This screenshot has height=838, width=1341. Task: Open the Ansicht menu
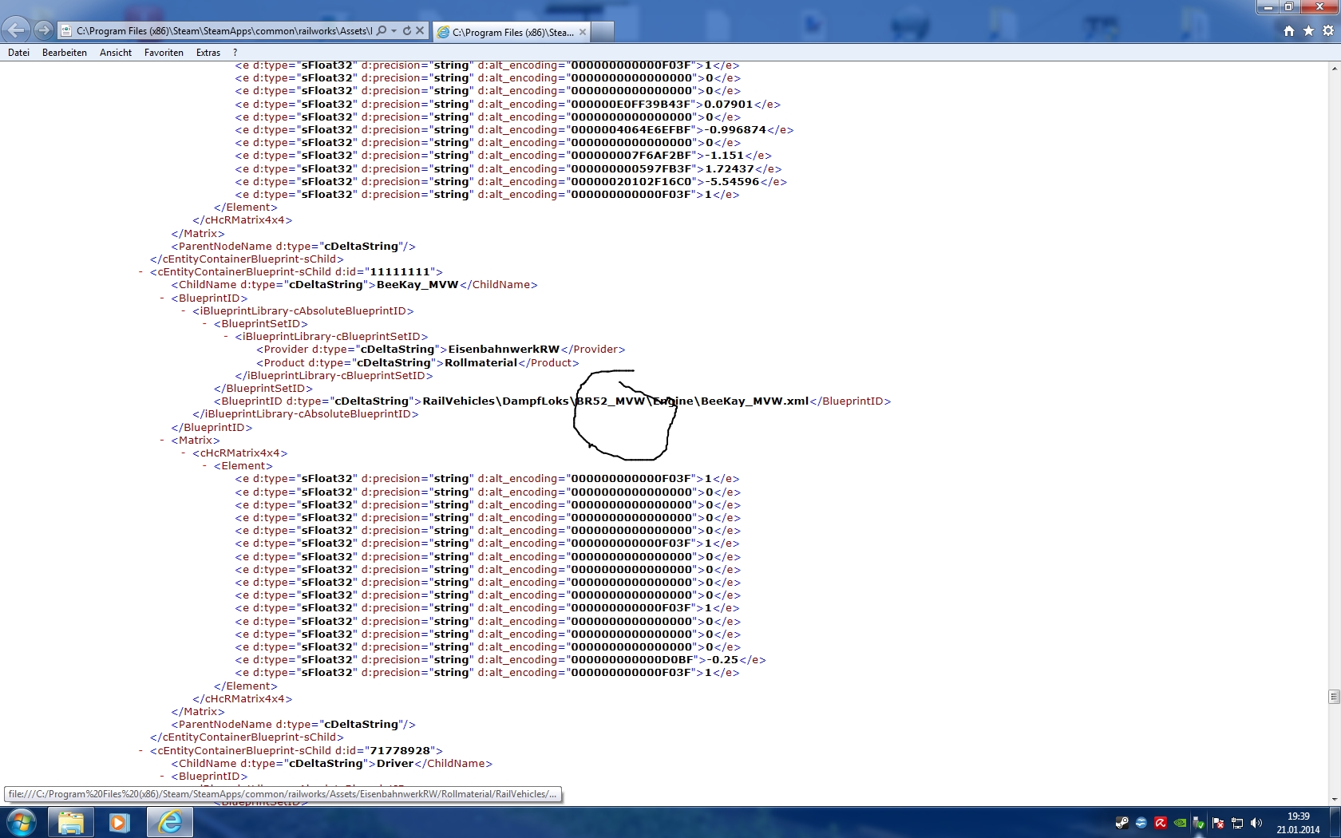tap(116, 53)
